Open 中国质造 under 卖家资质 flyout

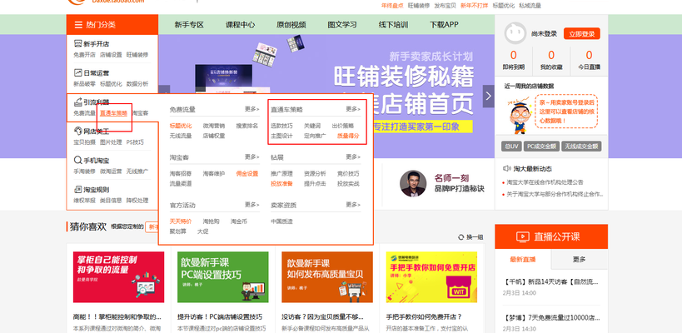[x=281, y=221]
